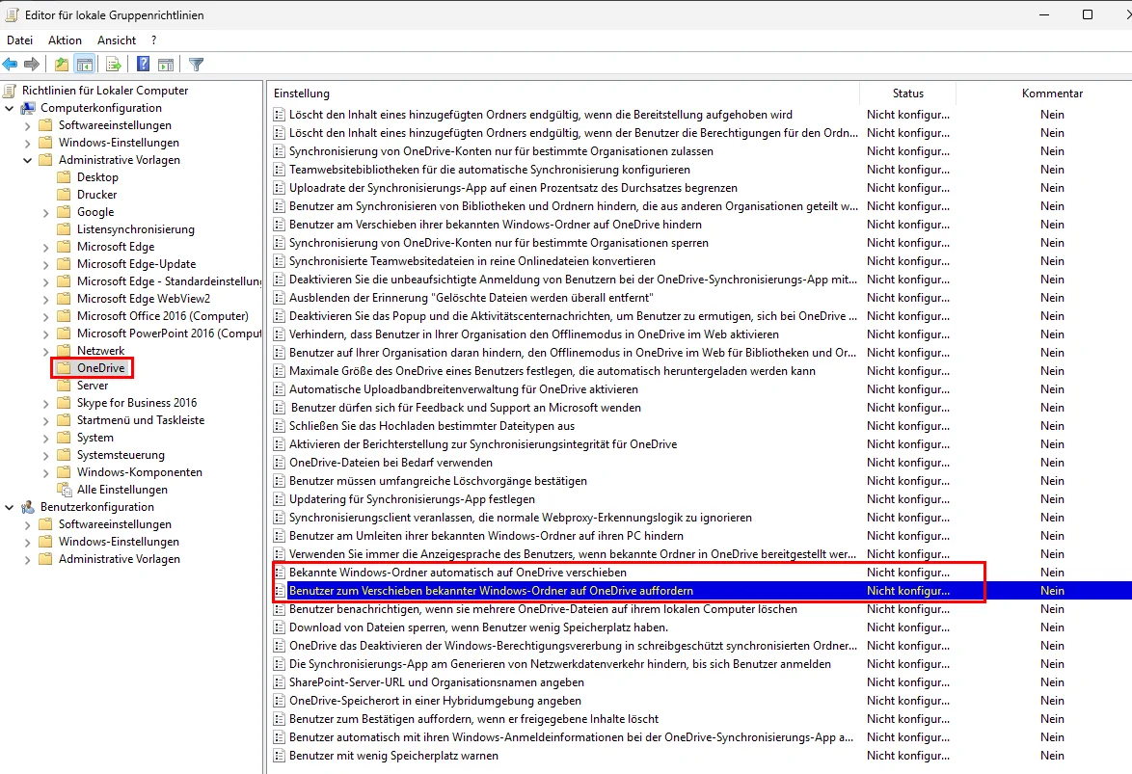Click policy icon of Updatering für Synchronisierungs-App festlegen
The height and width of the screenshot is (774, 1132).
(279, 499)
